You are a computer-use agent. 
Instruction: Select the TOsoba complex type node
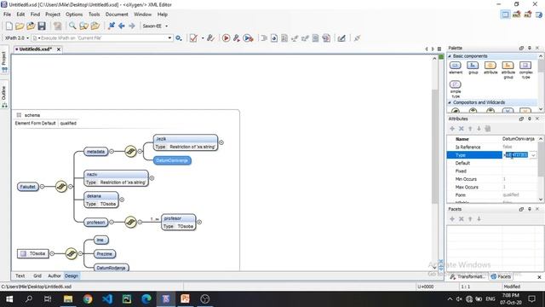33,253
